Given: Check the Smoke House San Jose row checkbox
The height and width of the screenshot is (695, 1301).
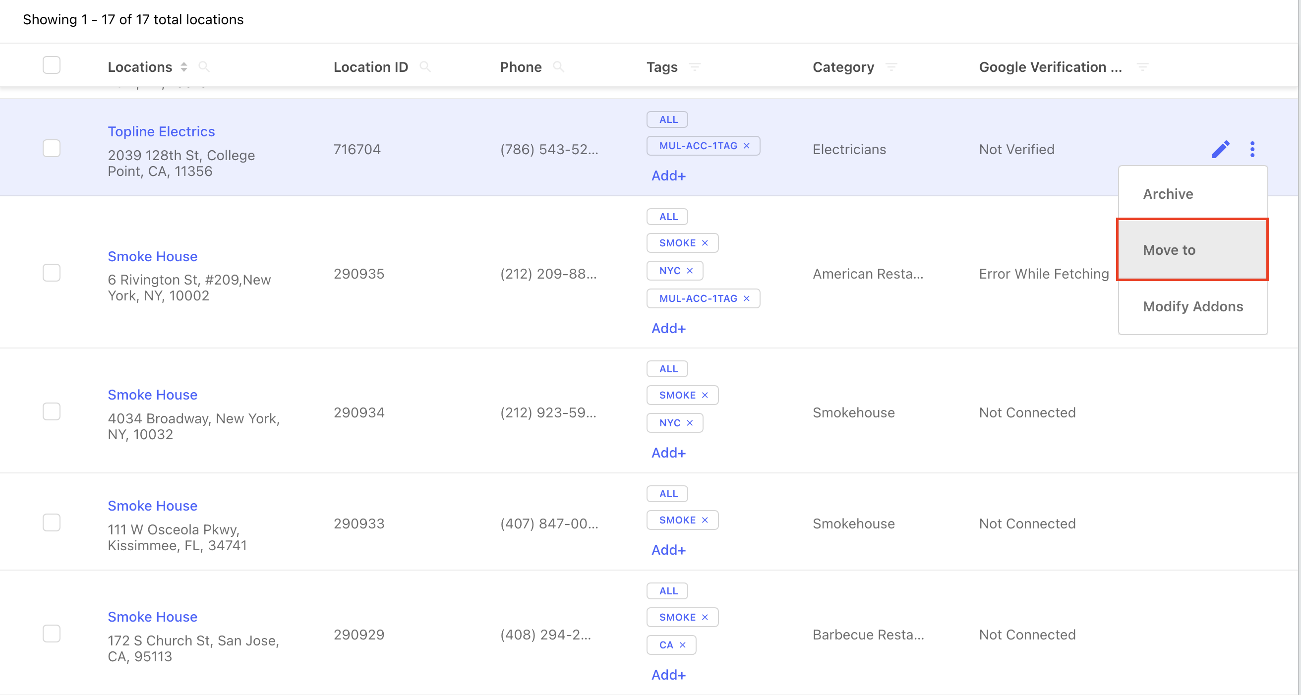Looking at the screenshot, I should click(52, 634).
